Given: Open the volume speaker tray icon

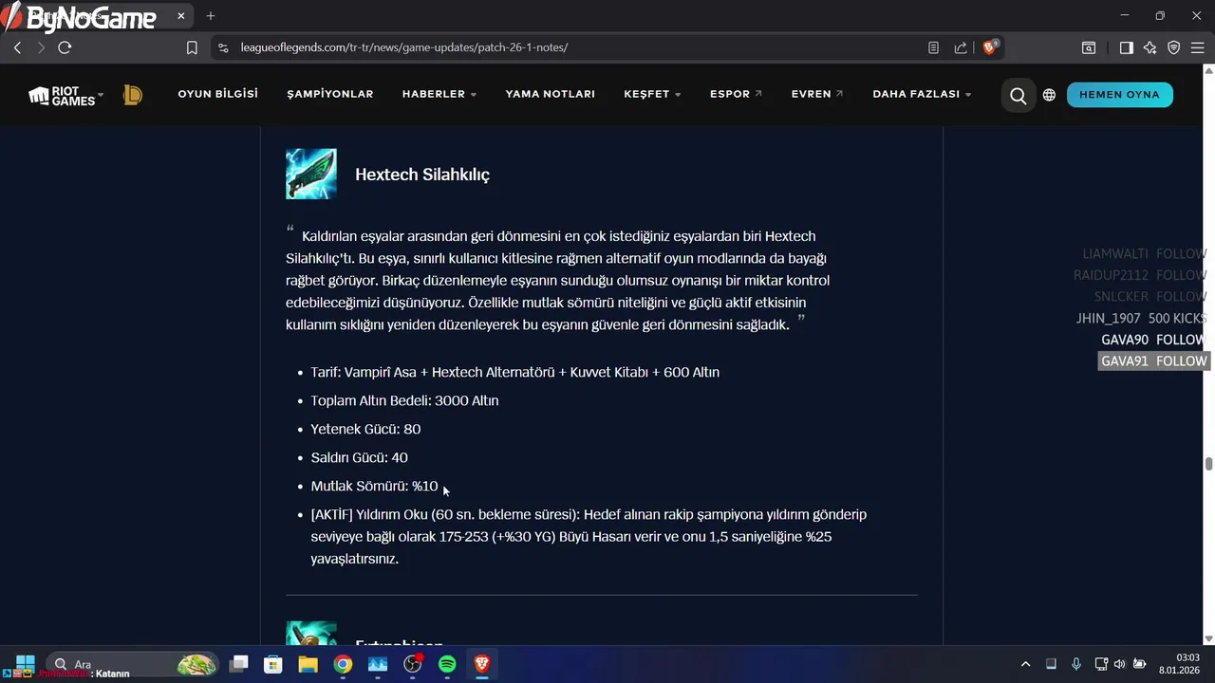Looking at the screenshot, I should (1119, 664).
